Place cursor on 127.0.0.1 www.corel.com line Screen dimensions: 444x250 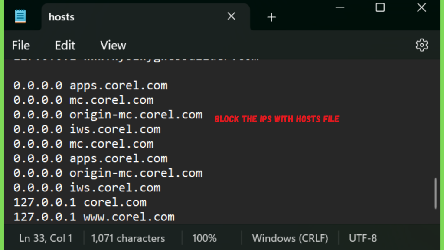click(94, 217)
